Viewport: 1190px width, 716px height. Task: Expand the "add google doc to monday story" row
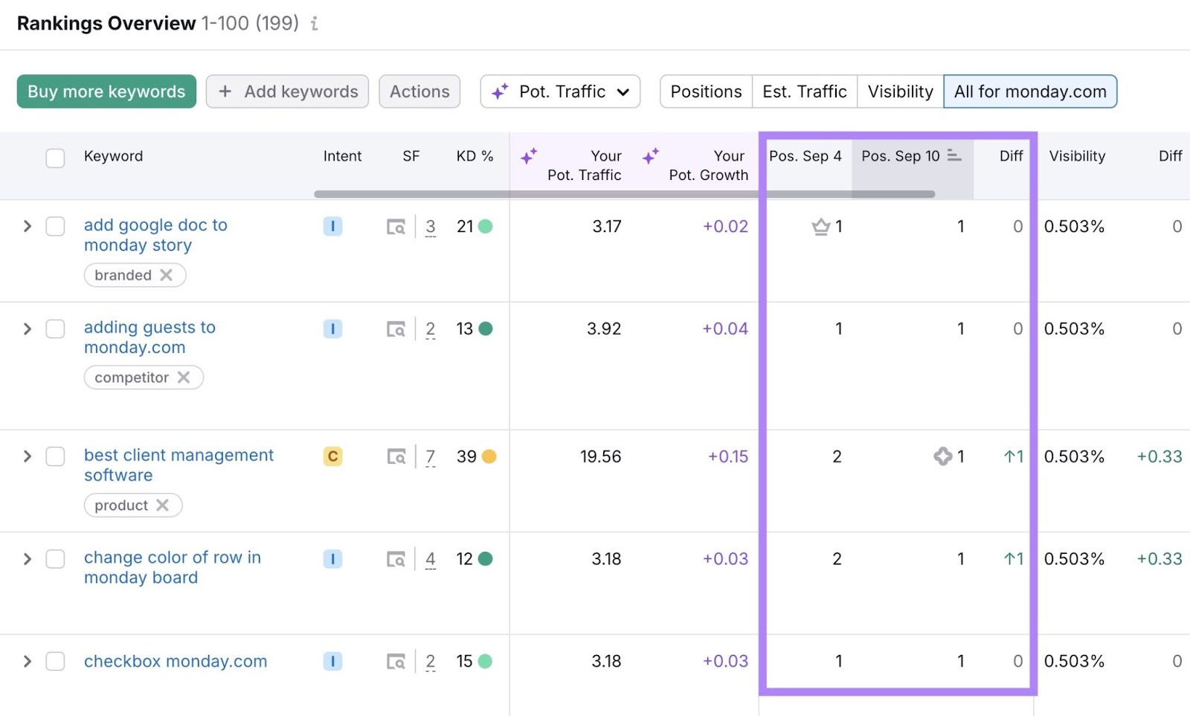(x=27, y=227)
